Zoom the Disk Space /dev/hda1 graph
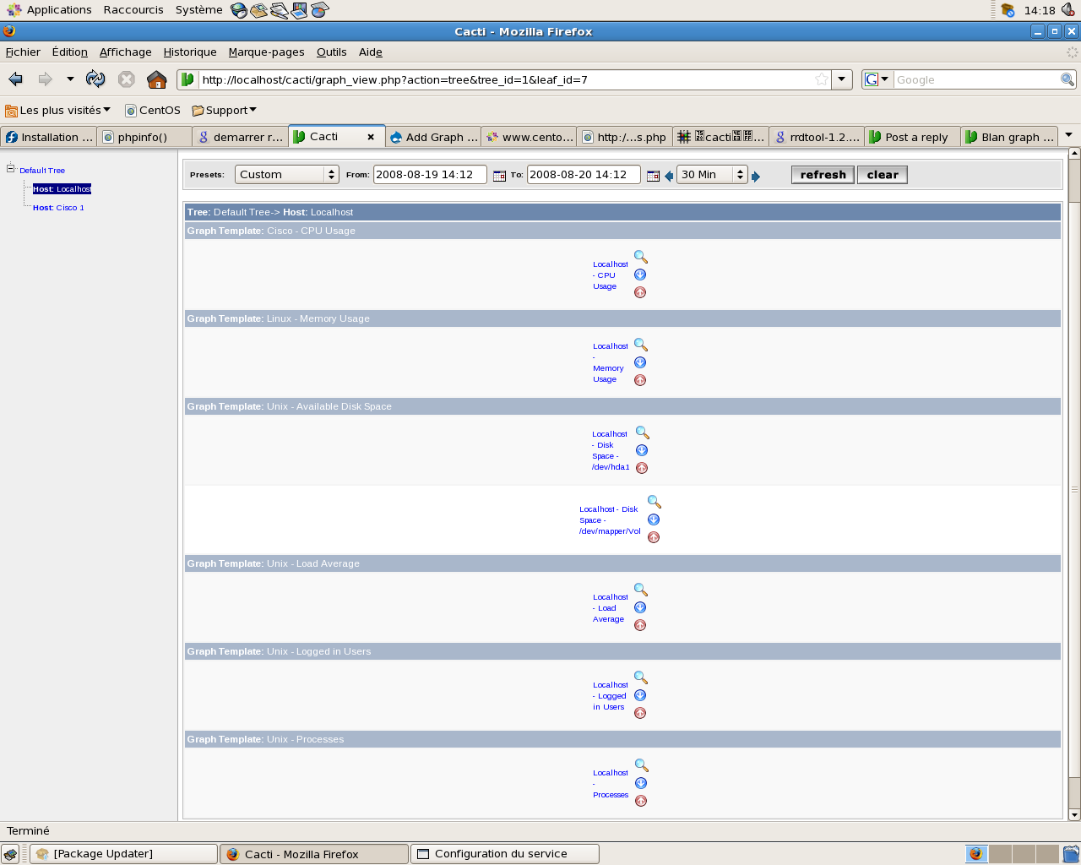Screen dimensions: 1081x865 [643, 432]
